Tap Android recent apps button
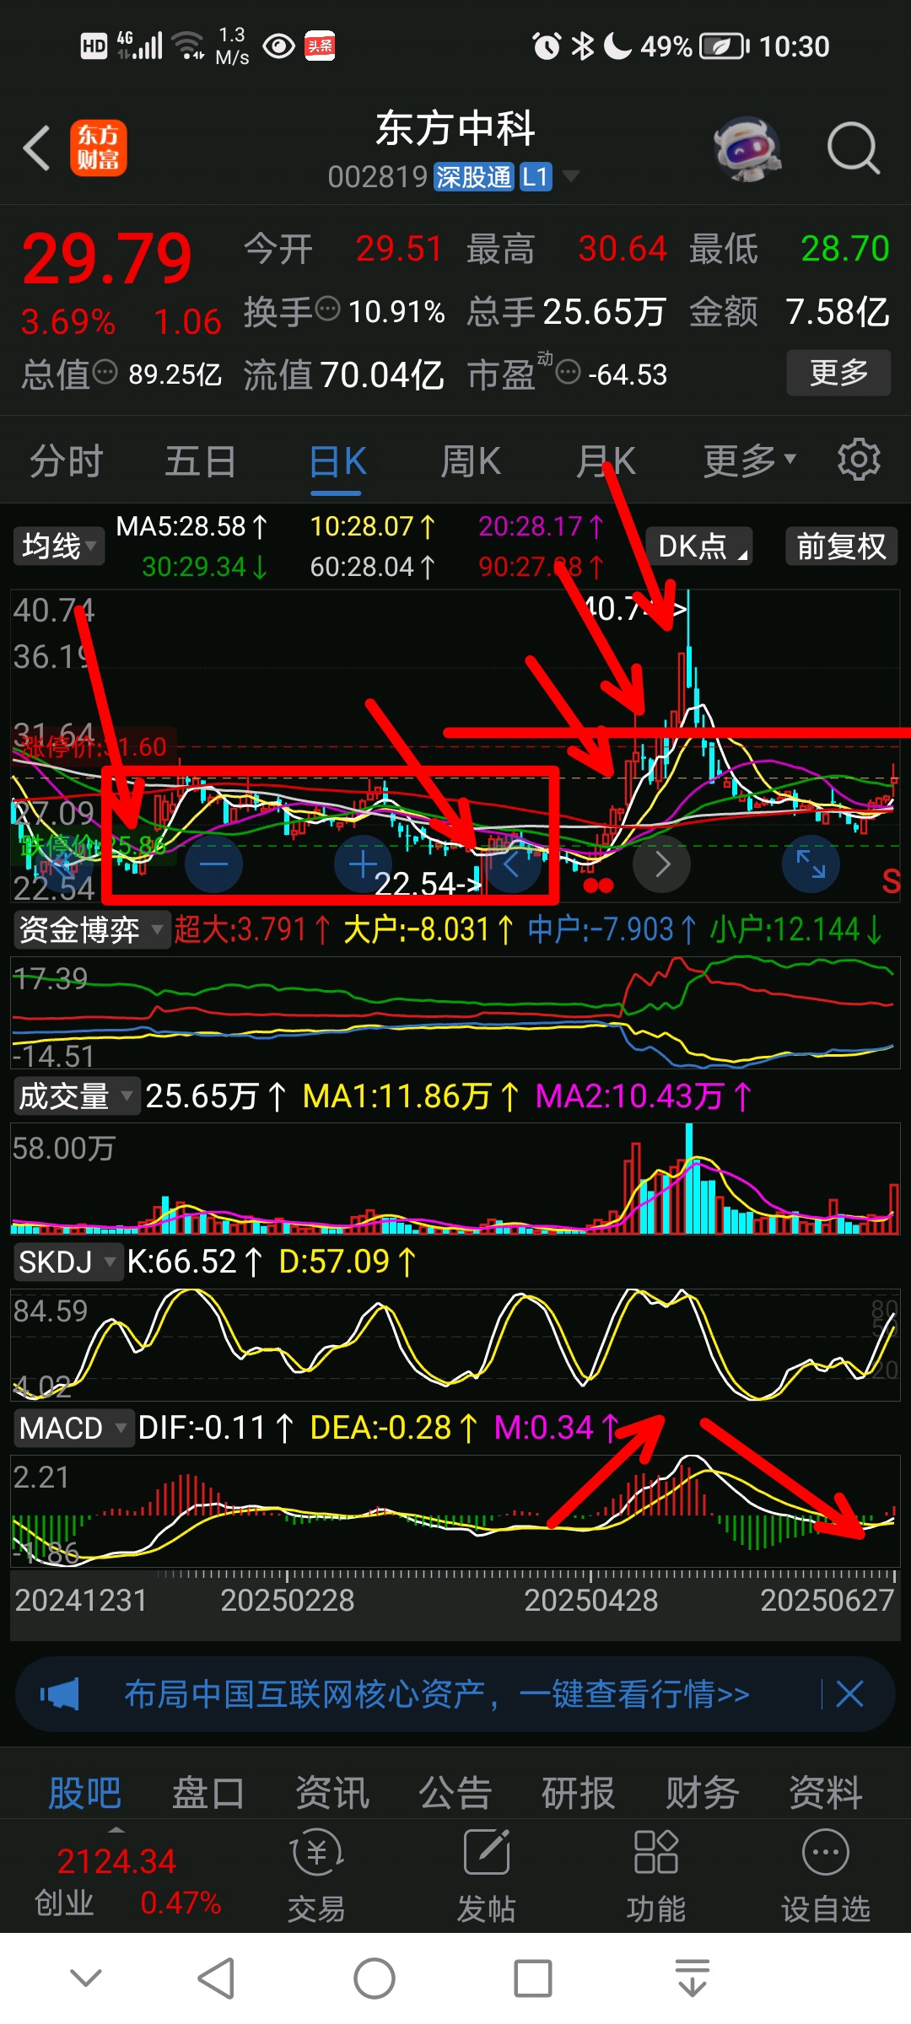This screenshot has width=911, height=2024. point(533,1978)
